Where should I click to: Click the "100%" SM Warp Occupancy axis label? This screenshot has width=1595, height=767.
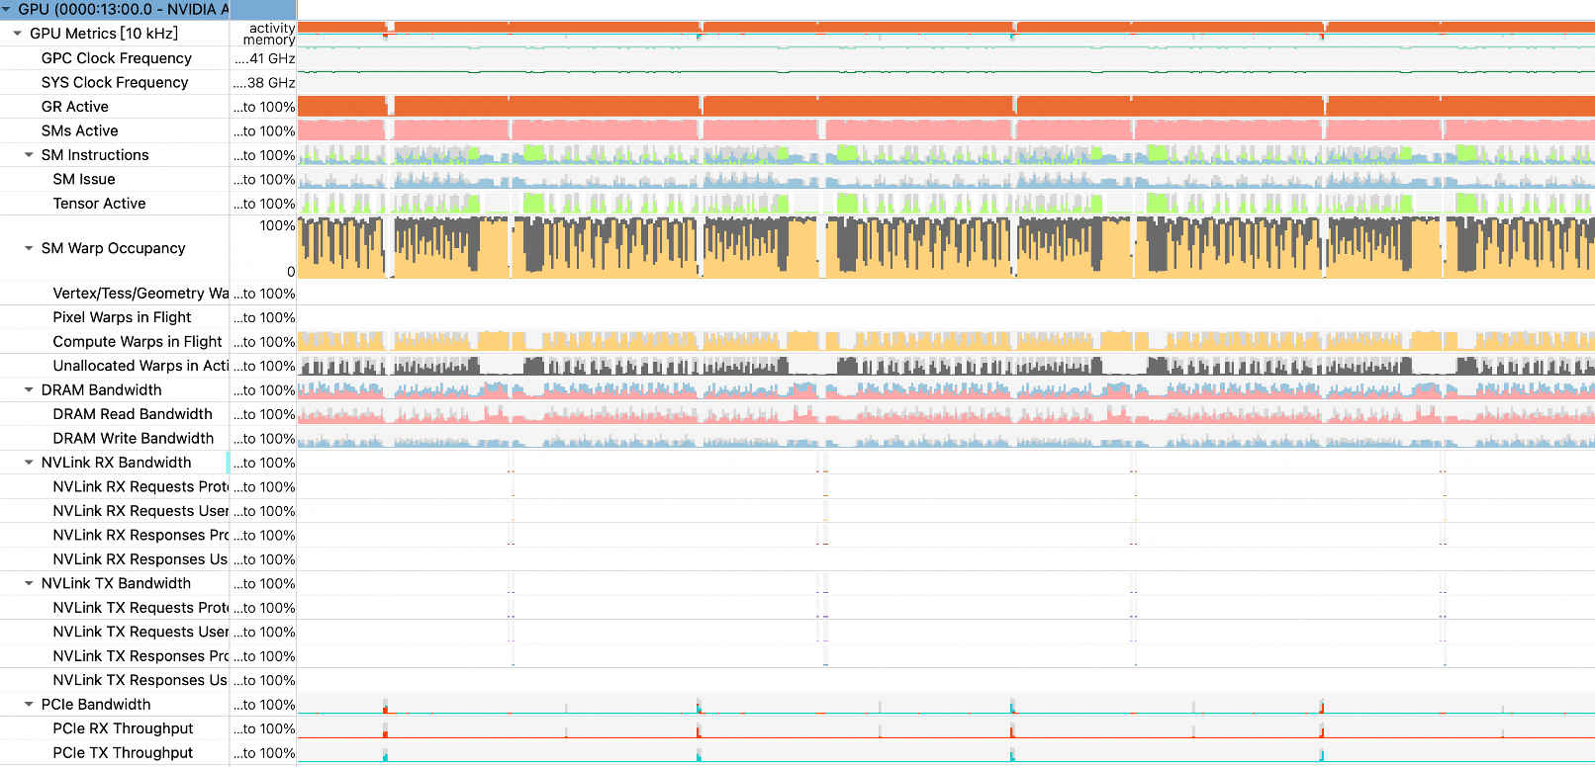pos(277,225)
